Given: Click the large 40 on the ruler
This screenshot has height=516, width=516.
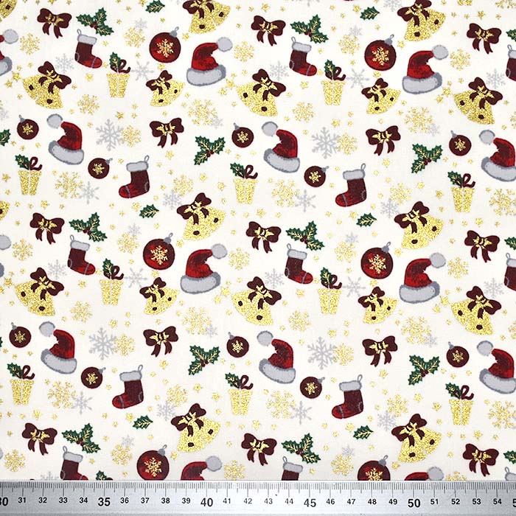Looking at the screenshot, I should tap(209, 503).
